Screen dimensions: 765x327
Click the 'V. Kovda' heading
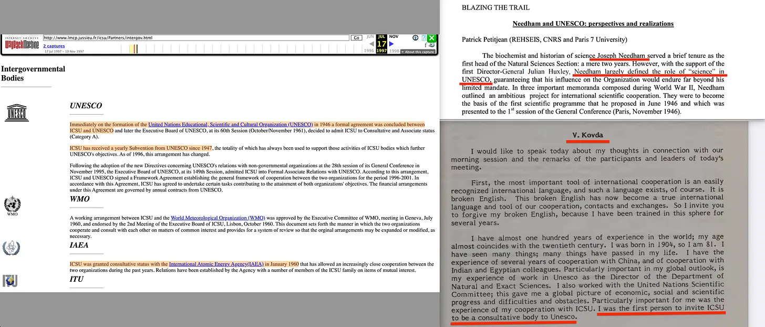coord(588,136)
